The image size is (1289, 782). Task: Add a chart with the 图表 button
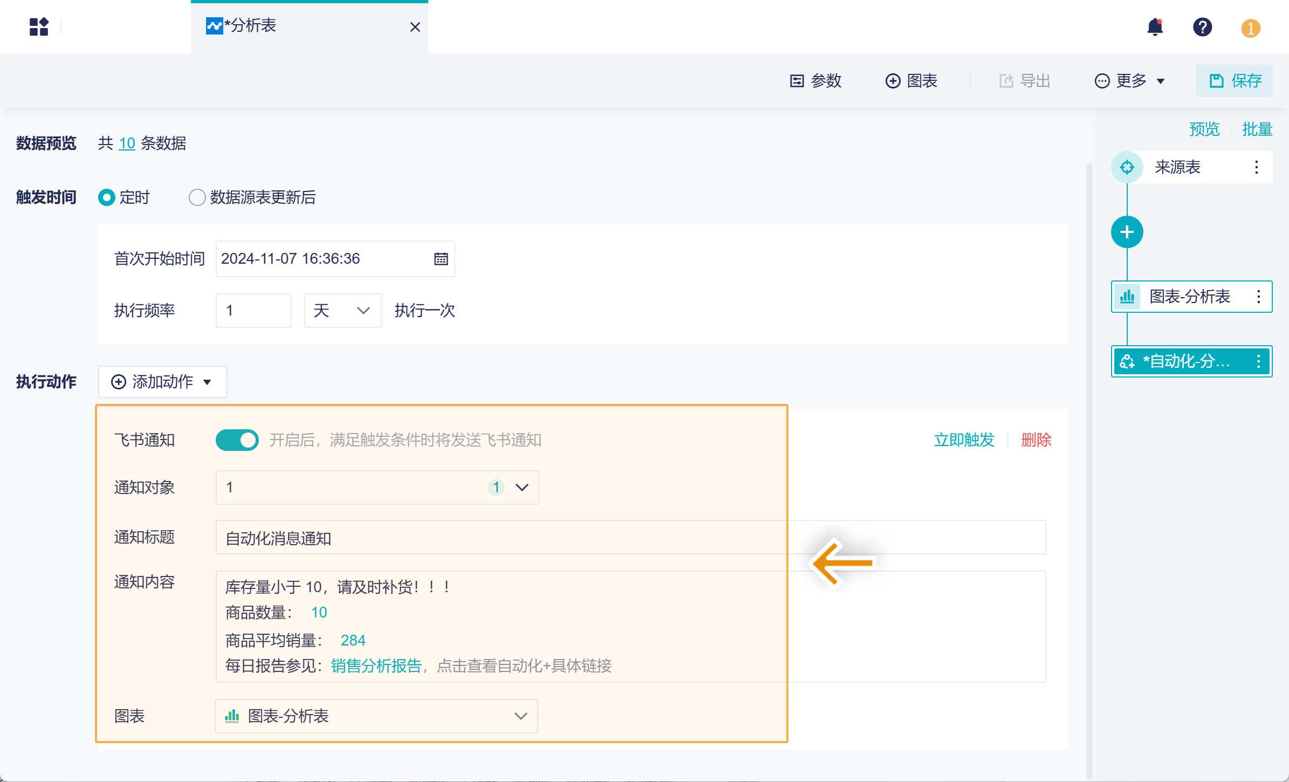911,81
